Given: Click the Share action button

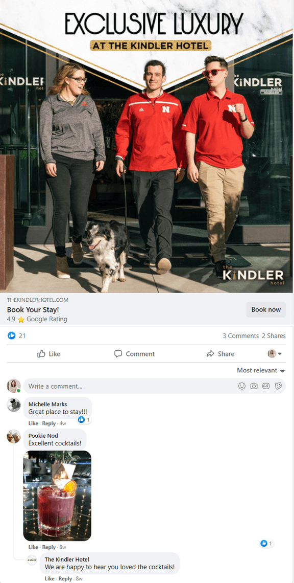Looking at the screenshot, I should (220, 353).
